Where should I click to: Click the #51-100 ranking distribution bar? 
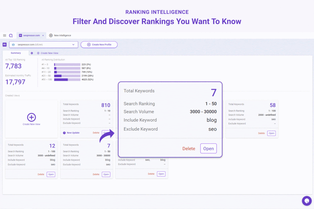point(67,80)
